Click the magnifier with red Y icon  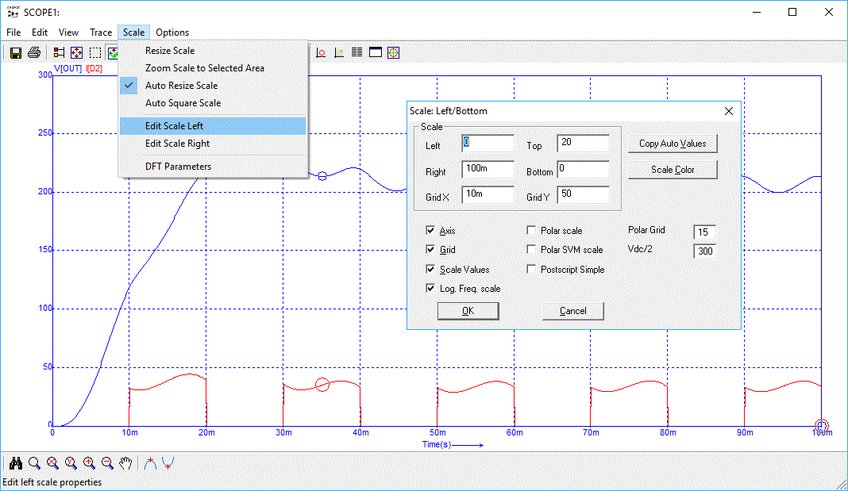[x=71, y=463]
